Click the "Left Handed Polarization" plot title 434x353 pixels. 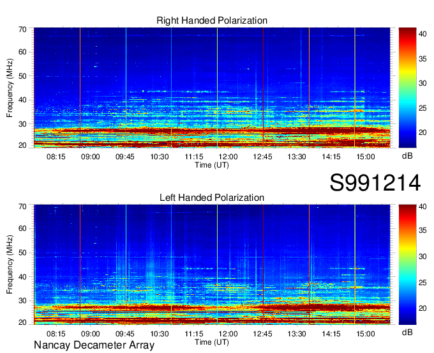click(x=212, y=198)
